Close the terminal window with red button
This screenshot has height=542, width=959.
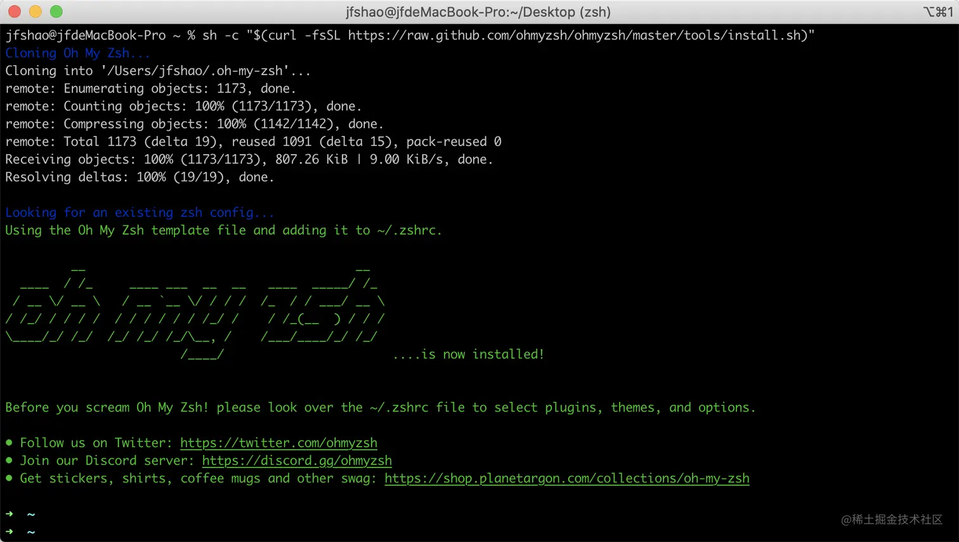coord(15,11)
